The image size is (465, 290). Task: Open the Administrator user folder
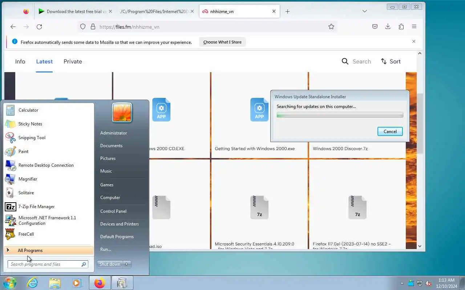coord(113,133)
